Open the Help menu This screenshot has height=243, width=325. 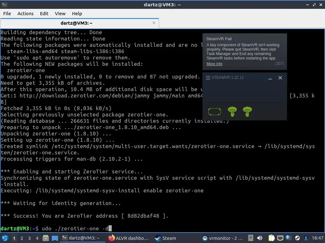(x=77, y=13)
